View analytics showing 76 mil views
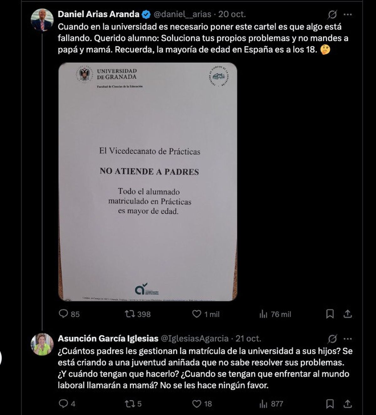 (x=275, y=314)
